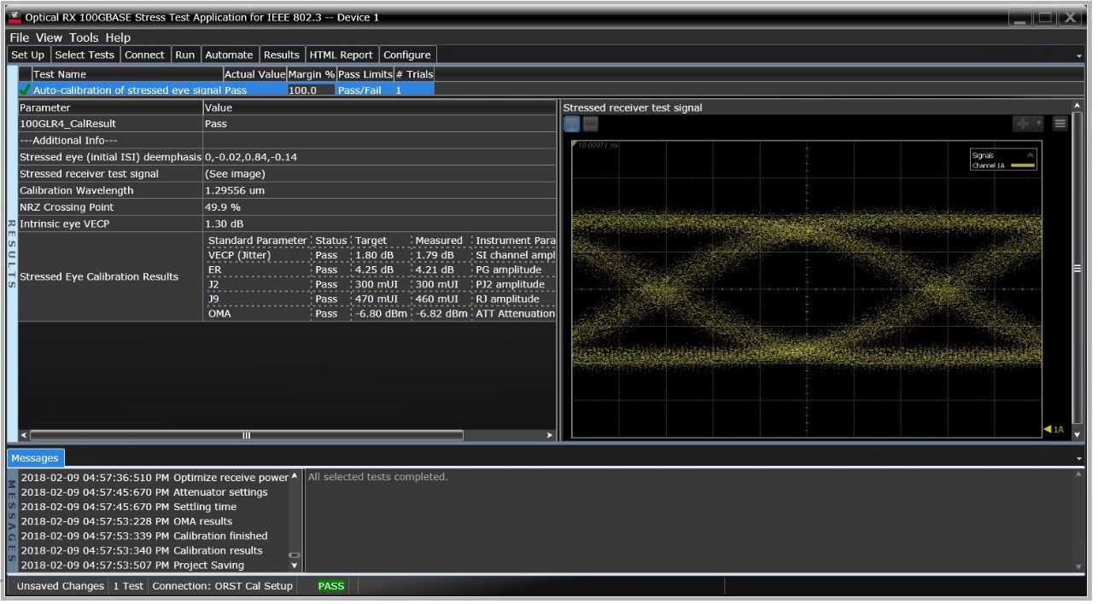Select the grid display icon in the signal panel
1098x604 pixels.
coord(590,123)
